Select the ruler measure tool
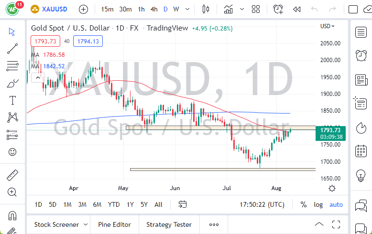372x234 pixels. (x=12, y=175)
